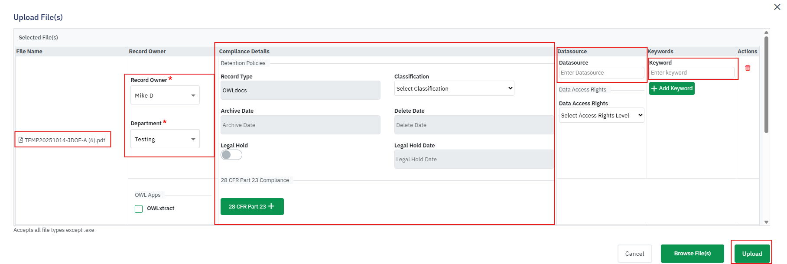Click the PDF file icon beside TEMP20251014-JDOE-A

coord(20,140)
